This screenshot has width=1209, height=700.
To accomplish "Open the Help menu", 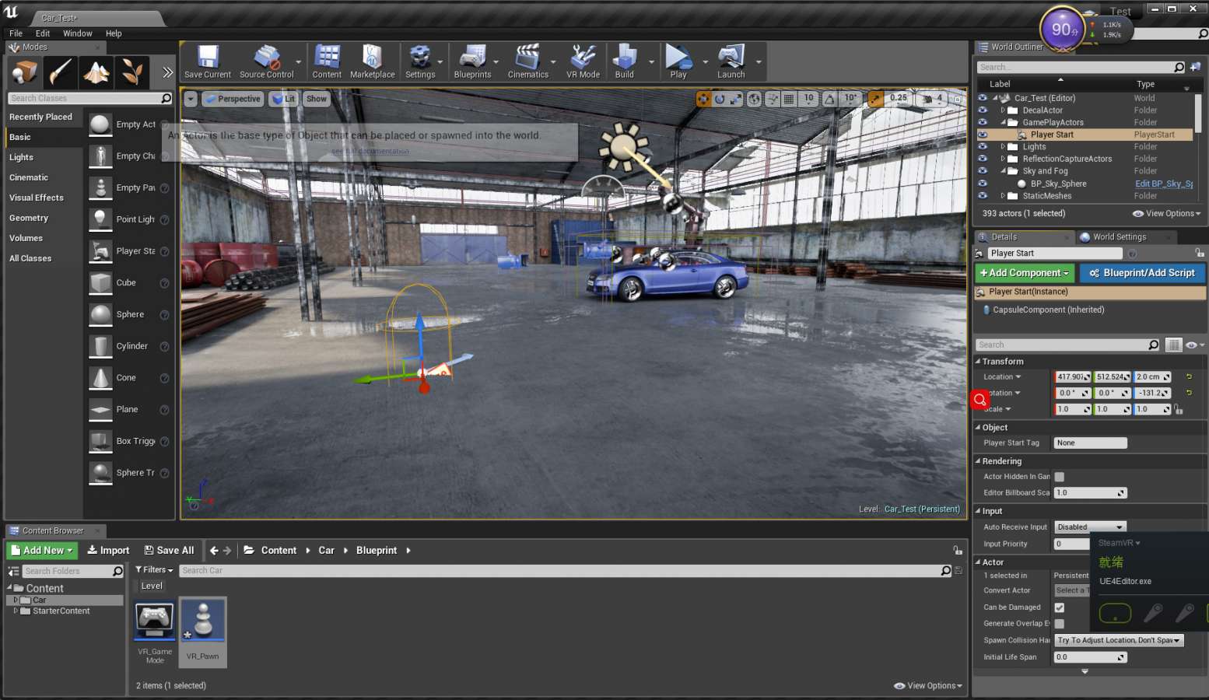I will 114,33.
